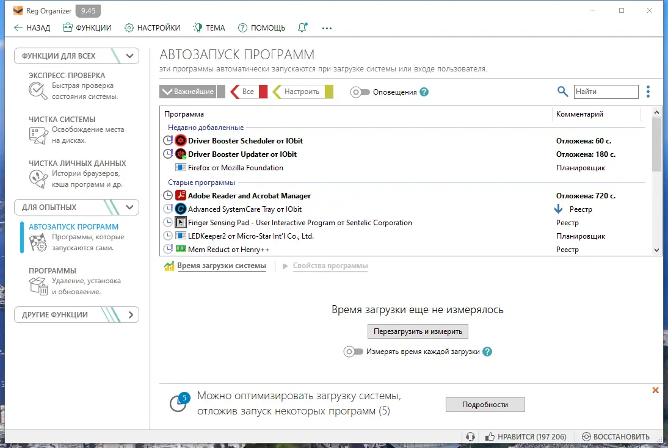Click the red swatch next to Все
The width and height of the screenshot is (668, 448).
[x=263, y=92]
